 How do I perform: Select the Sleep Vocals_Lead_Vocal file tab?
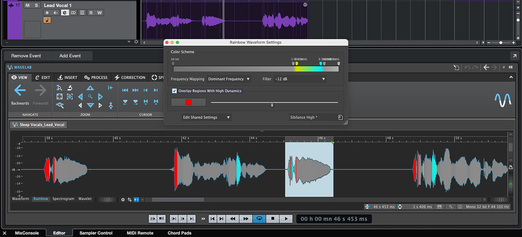[x=39, y=125]
